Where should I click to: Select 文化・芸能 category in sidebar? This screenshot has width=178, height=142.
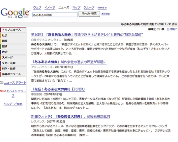pyautogui.click(x=13, y=63)
